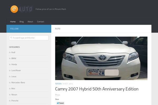The width and height of the screenshot is (158, 105).
Task: View the Nissan category
Action: [14, 94]
